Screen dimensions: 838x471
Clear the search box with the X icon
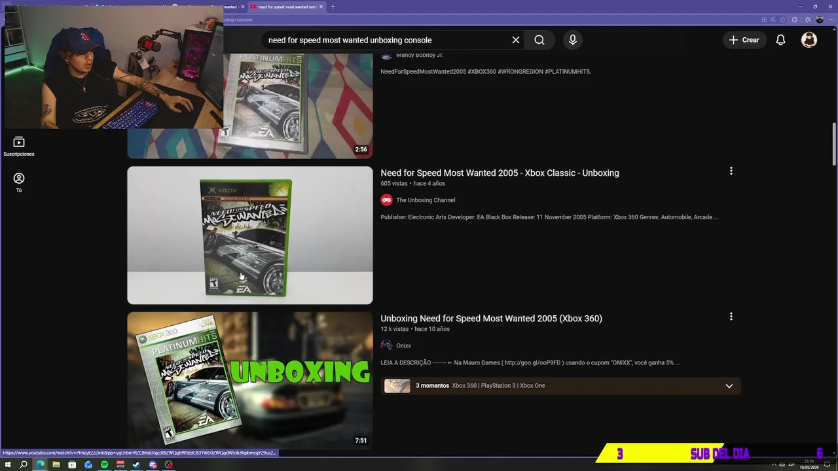(516, 40)
